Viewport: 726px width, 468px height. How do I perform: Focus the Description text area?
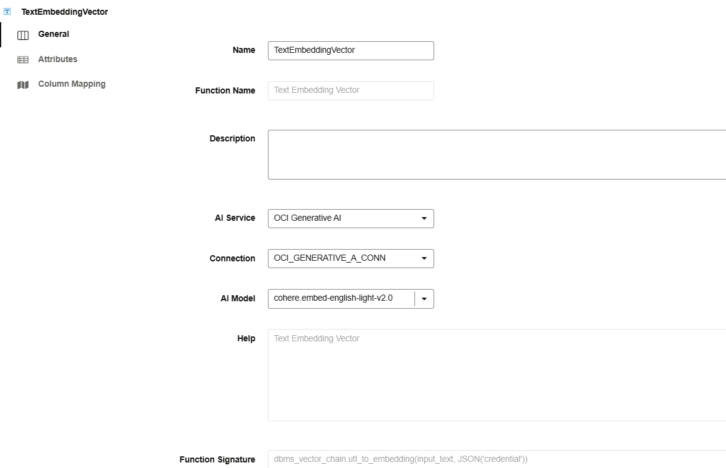(496, 154)
